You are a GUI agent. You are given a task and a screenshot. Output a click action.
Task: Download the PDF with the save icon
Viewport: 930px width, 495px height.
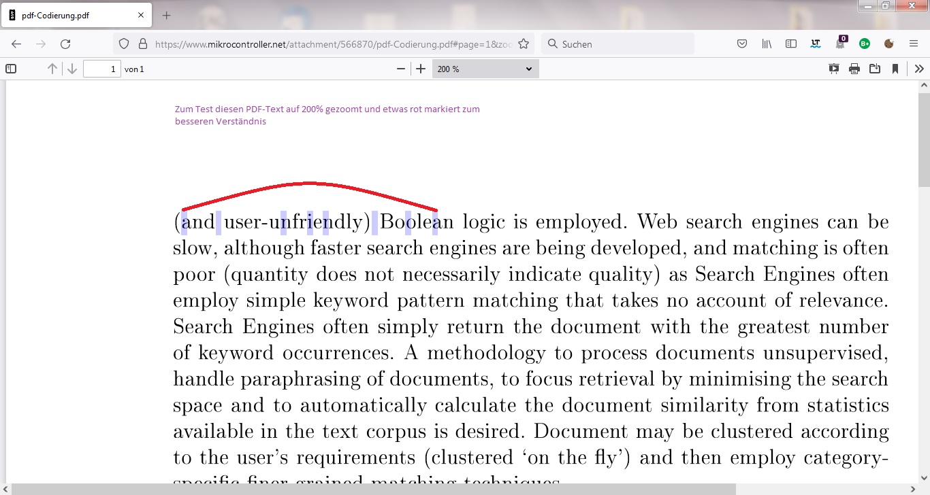click(875, 69)
